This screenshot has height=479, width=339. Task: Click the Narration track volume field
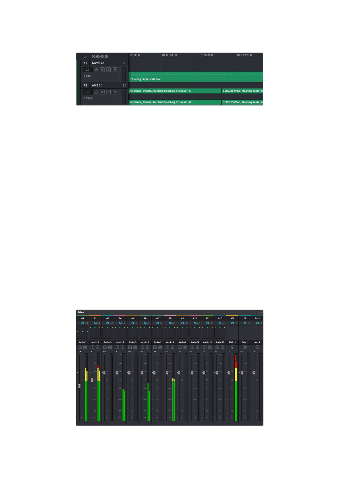click(x=88, y=70)
